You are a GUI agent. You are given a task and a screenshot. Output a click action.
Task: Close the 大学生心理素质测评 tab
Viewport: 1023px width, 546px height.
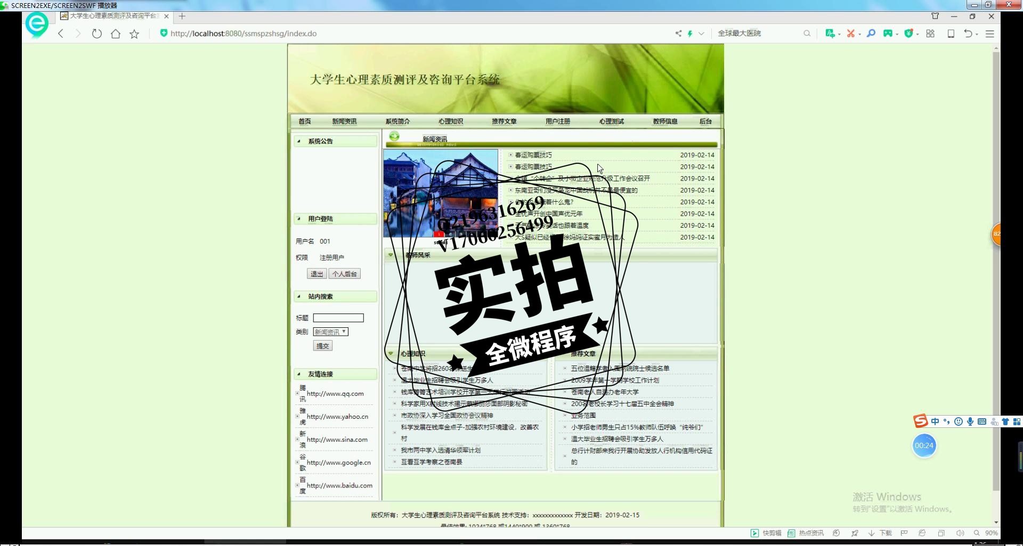(x=166, y=16)
